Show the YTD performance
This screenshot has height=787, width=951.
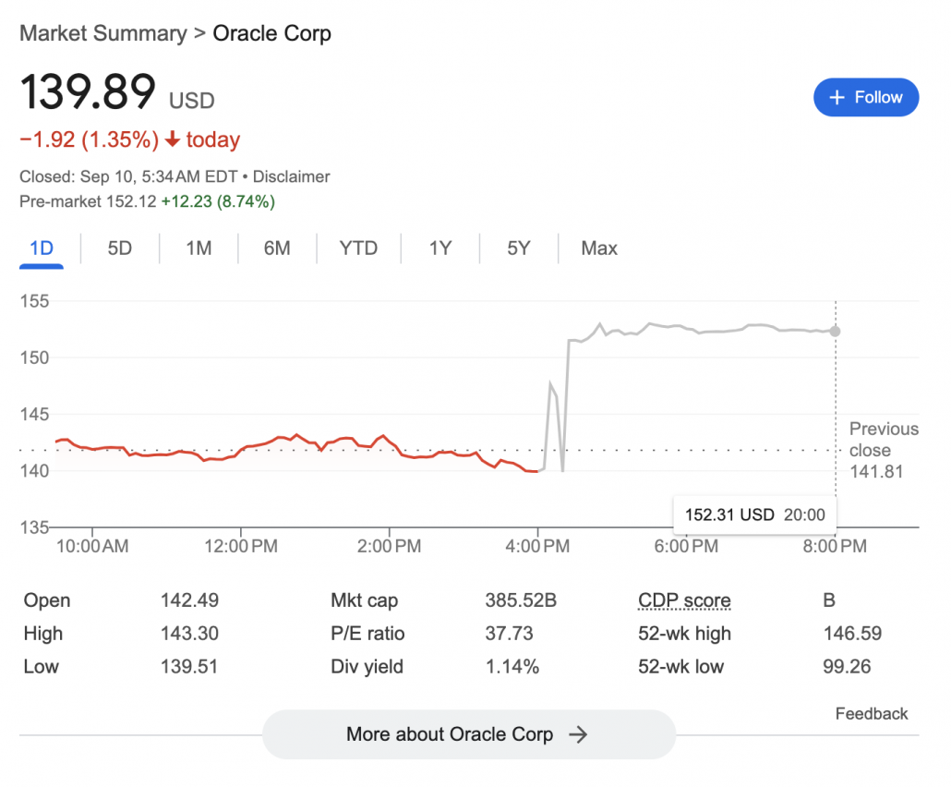[x=357, y=248]
